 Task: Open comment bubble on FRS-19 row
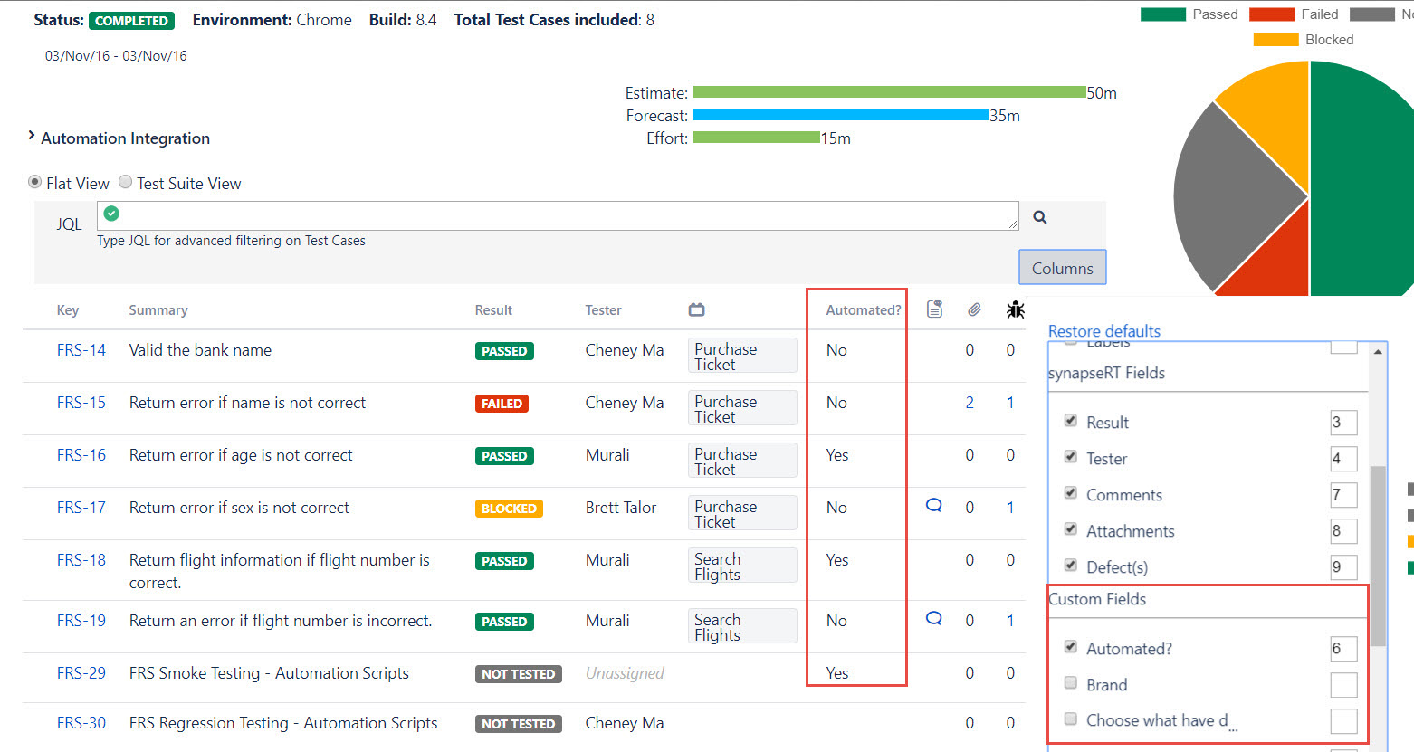point(934,619)
